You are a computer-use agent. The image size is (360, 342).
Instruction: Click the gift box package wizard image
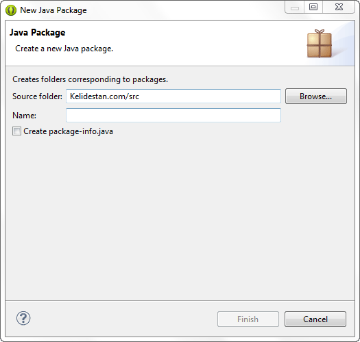pos(320,44)
